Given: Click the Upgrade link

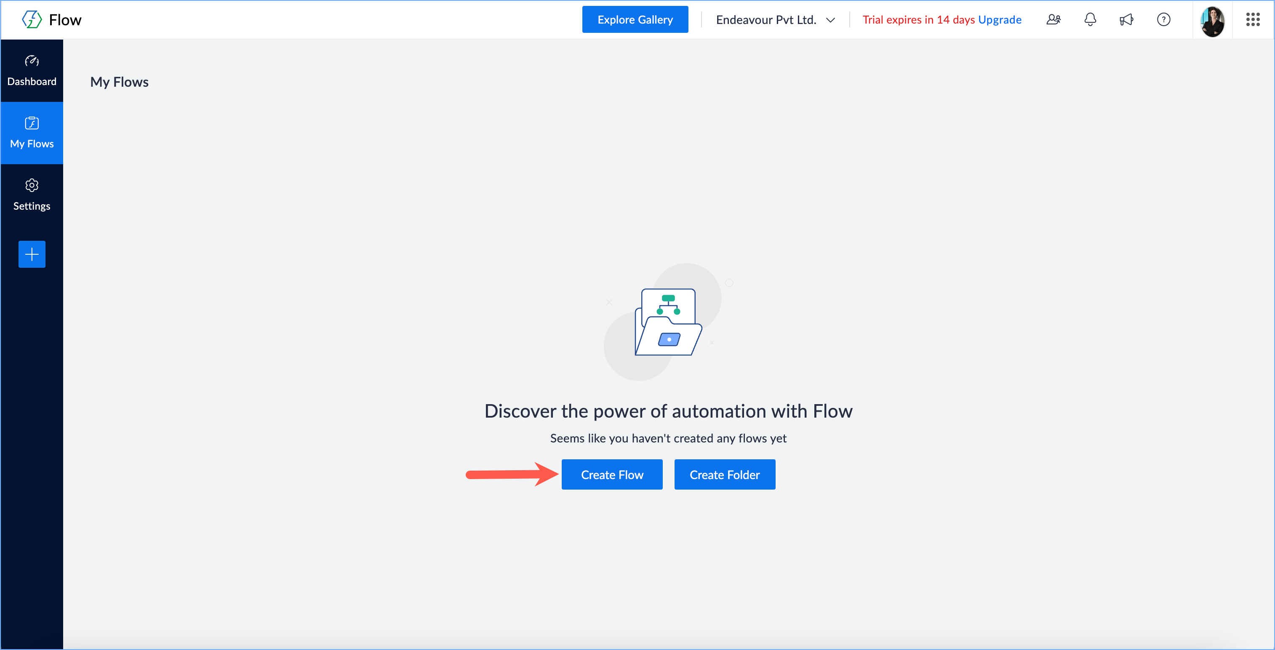Looking at the screenshot, I should [999, 20].
